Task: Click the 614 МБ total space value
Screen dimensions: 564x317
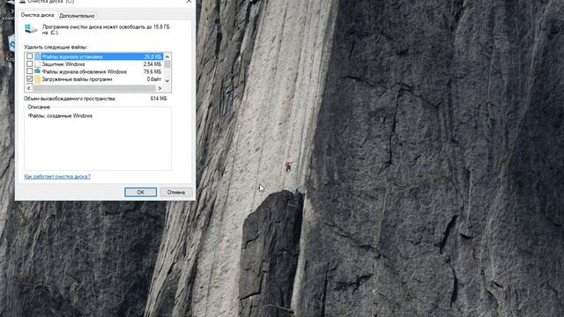Action: pyautogui.click(x=159, y=98)
